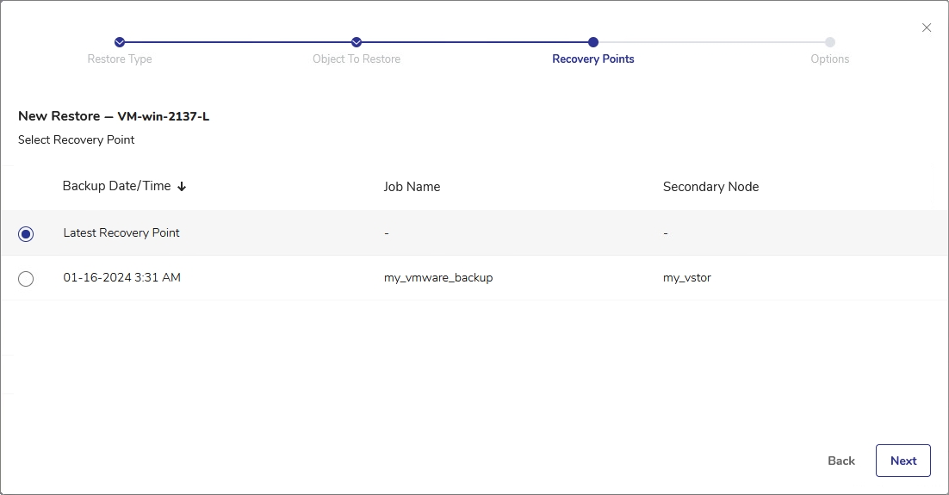
Task: Click the Job Name column header
Action: (x=412, y=187)
